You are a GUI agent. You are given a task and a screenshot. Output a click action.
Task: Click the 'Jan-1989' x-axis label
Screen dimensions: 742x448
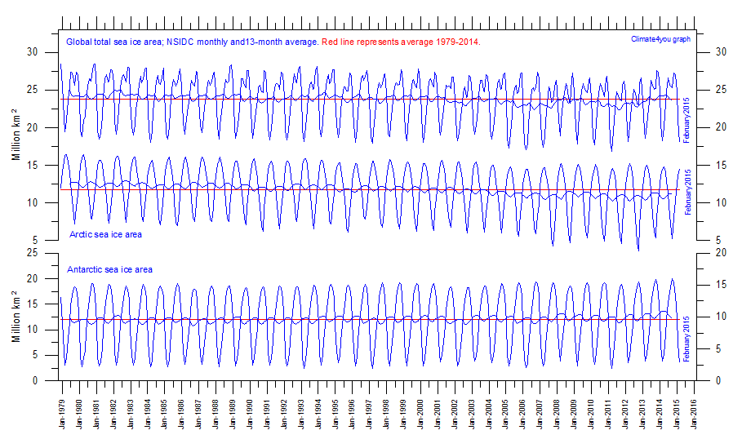[x=233, y=415]
